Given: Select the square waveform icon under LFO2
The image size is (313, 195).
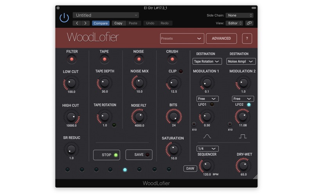Looking at the screenshot, I should 243,136.
